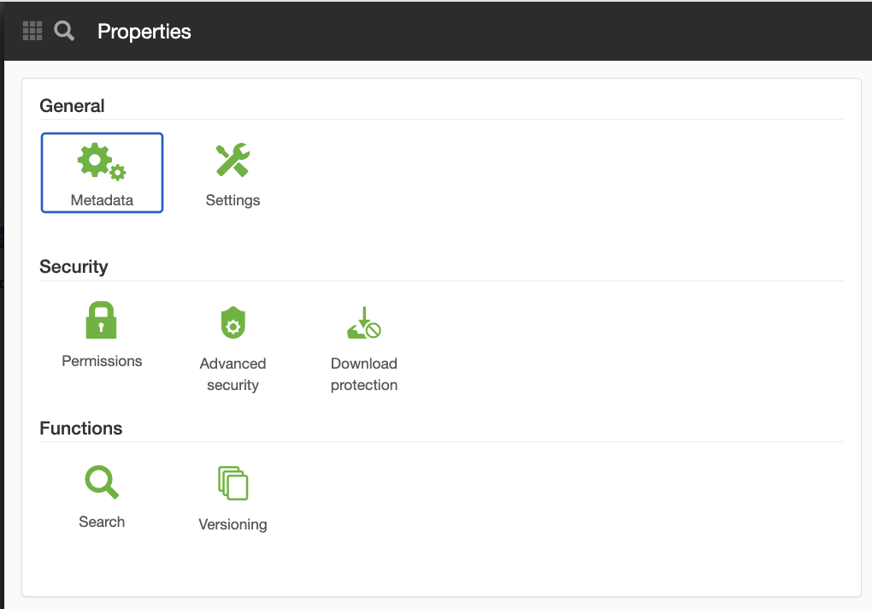Image resolution: width=872 pixels, height=609 pixels.
Task: Click the Security section heading
Action: (x=74, y=267)
